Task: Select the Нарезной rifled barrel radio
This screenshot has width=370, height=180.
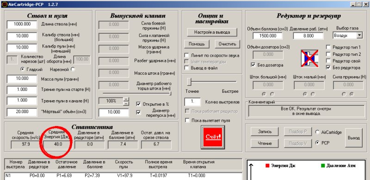Action: click(73, 69)
